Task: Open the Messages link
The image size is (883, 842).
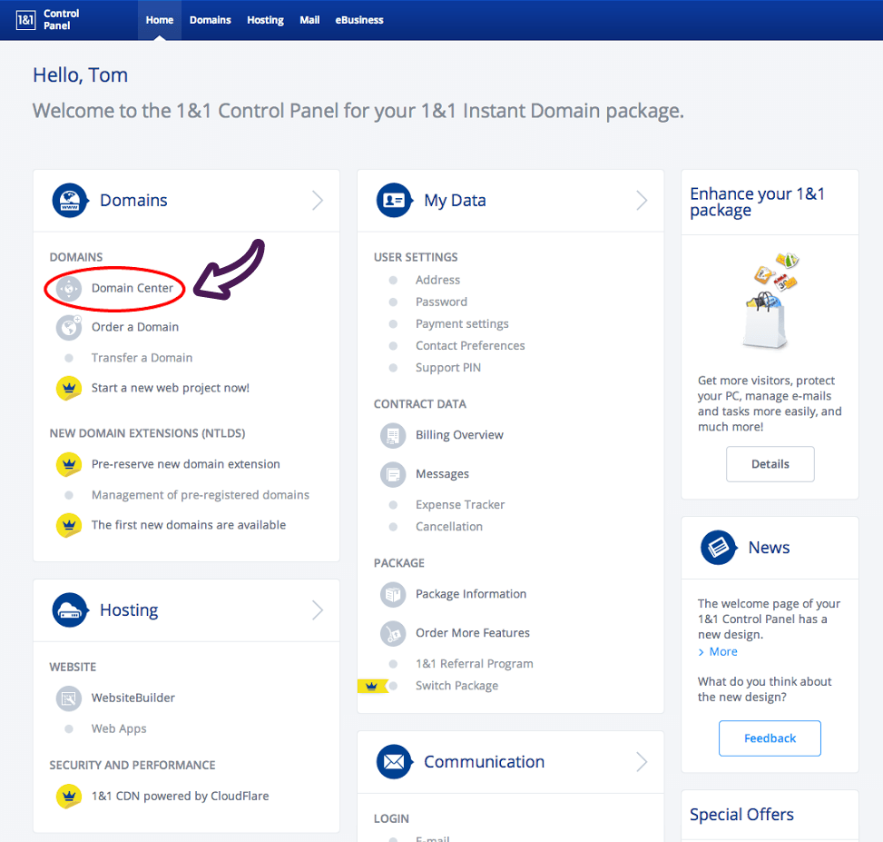Action: 442,474
